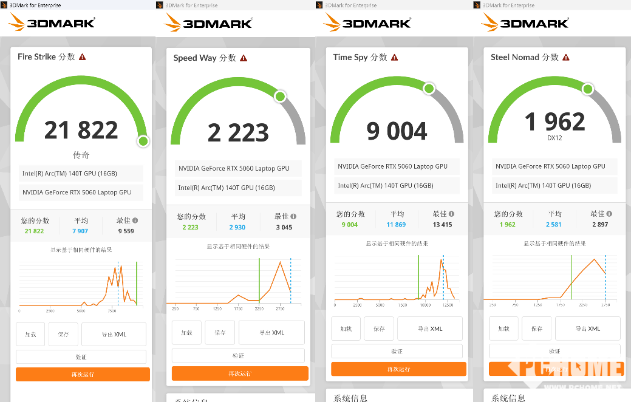Click the warning icon beside Fire Strike score title
The width and height of the screenshot is (631, 402).
(x=83, y=57)
